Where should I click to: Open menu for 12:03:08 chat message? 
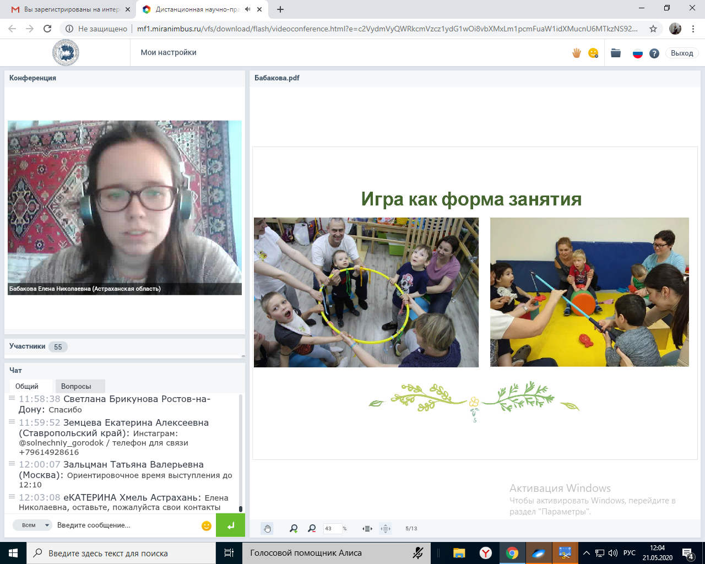point(12,496)
